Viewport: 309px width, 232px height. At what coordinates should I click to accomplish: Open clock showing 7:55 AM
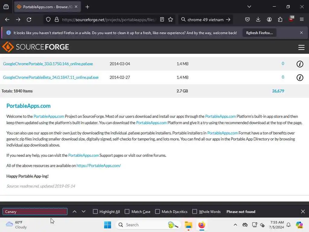[277, 225]
